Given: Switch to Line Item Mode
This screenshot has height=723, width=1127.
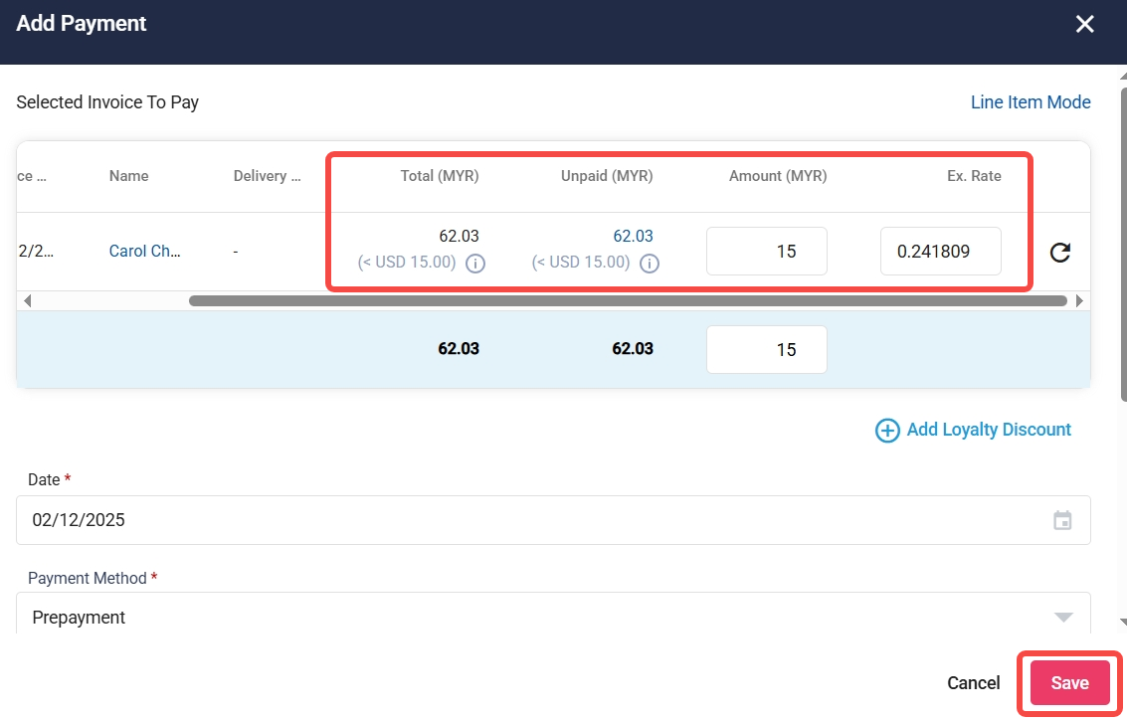Looking at the screenshot, I should 1031,102.
